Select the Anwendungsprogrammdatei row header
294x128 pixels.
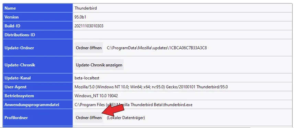38,105
